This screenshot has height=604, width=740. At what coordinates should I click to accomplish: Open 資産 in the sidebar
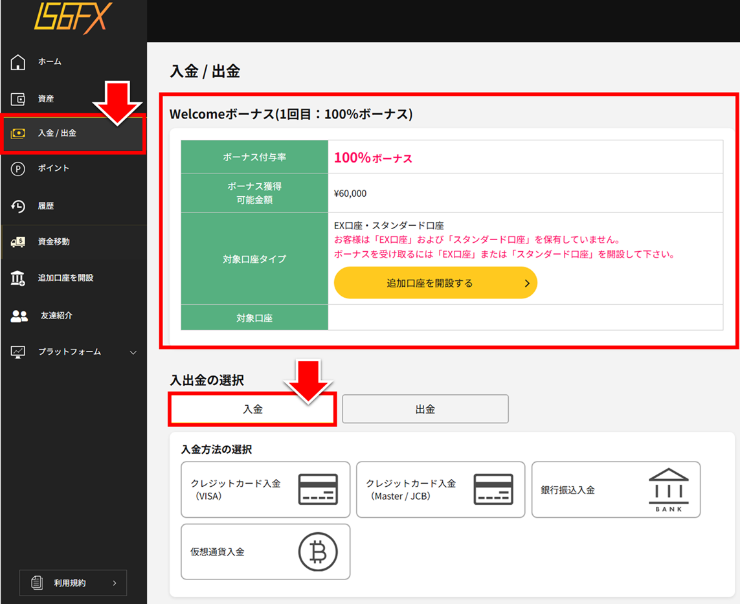tap(74, 98)
